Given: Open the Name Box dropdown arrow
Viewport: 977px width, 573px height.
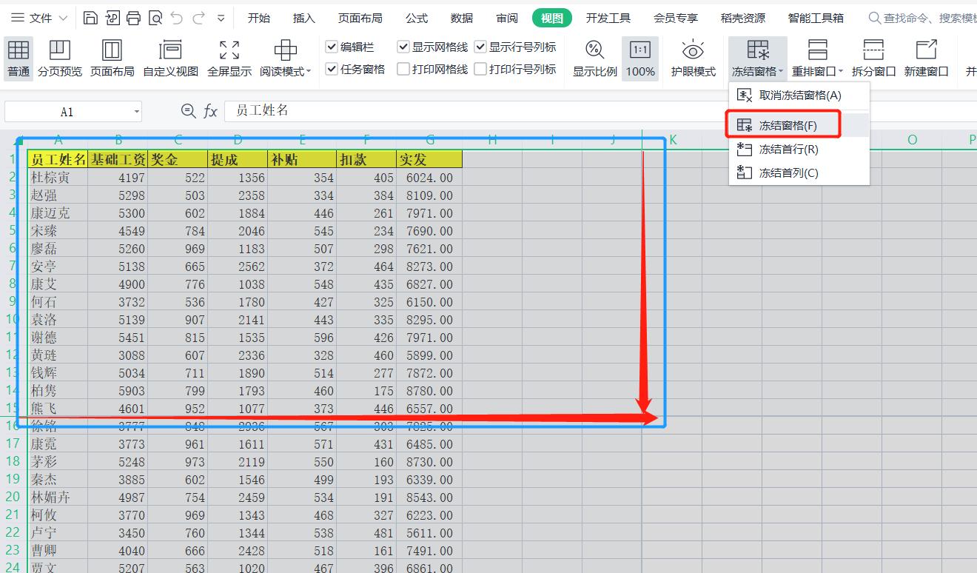Looking at the screenshot, I should [x=135, y=111].
